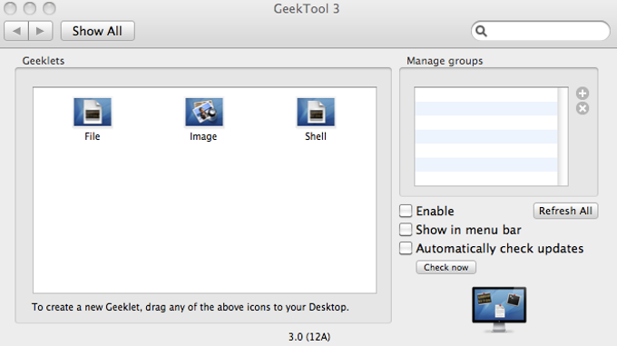This screenshot has width=617, height=346.
Task: Select the Image geeklet icon
Action: click(204, 113)
